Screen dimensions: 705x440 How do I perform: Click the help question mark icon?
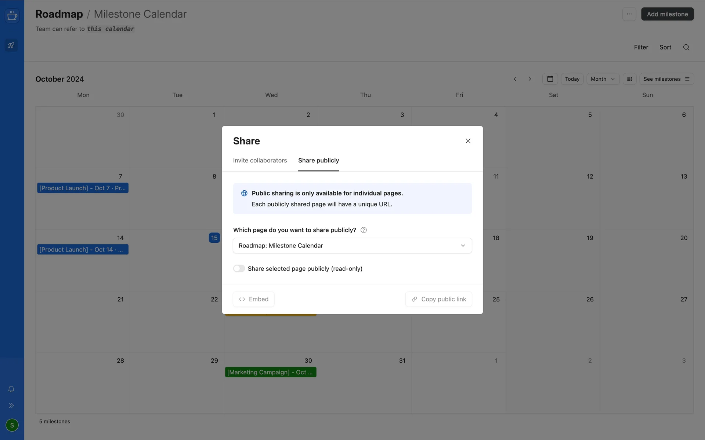tap(364, 230)
